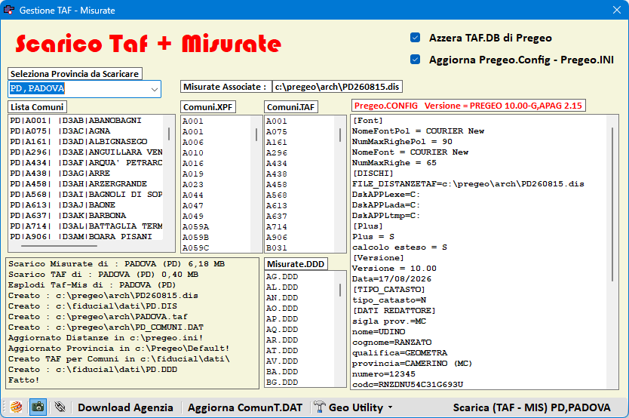
Task: Click the chain link toolbar icon
Action: [x=60, y=407]
